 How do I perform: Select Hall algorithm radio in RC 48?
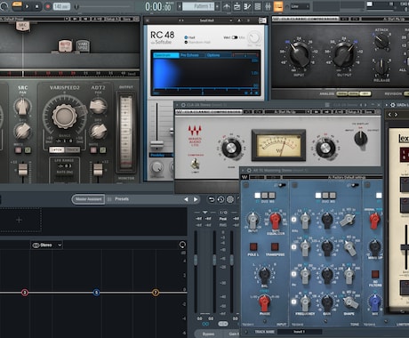coord(186,37)
